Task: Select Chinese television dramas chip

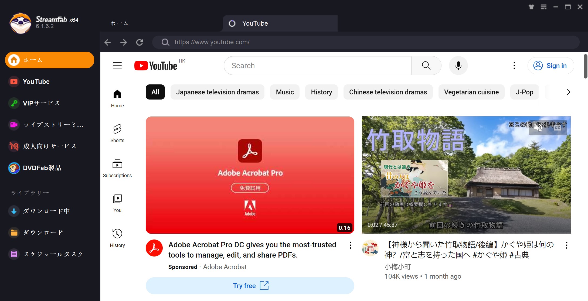Action: [388, 92]
